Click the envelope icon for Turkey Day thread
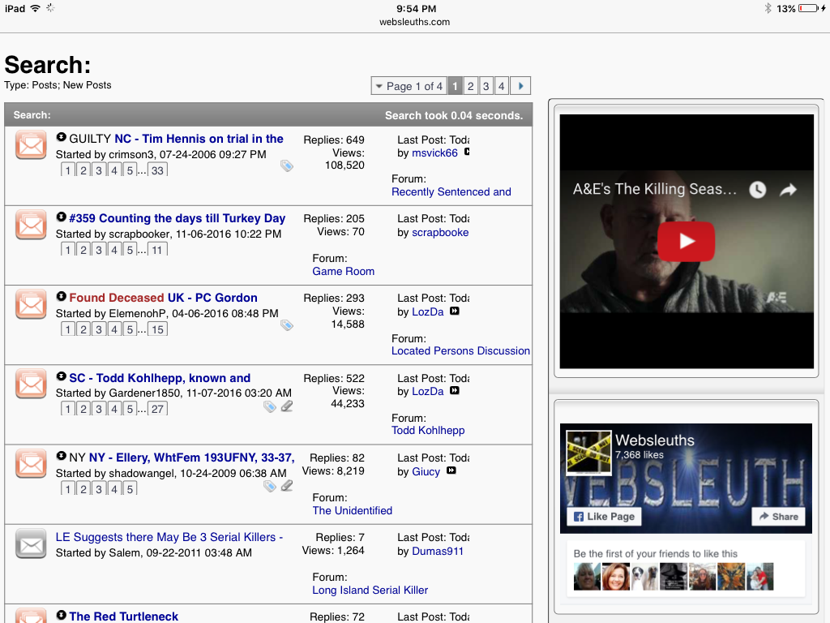830x623 pixels. [31, 225]
